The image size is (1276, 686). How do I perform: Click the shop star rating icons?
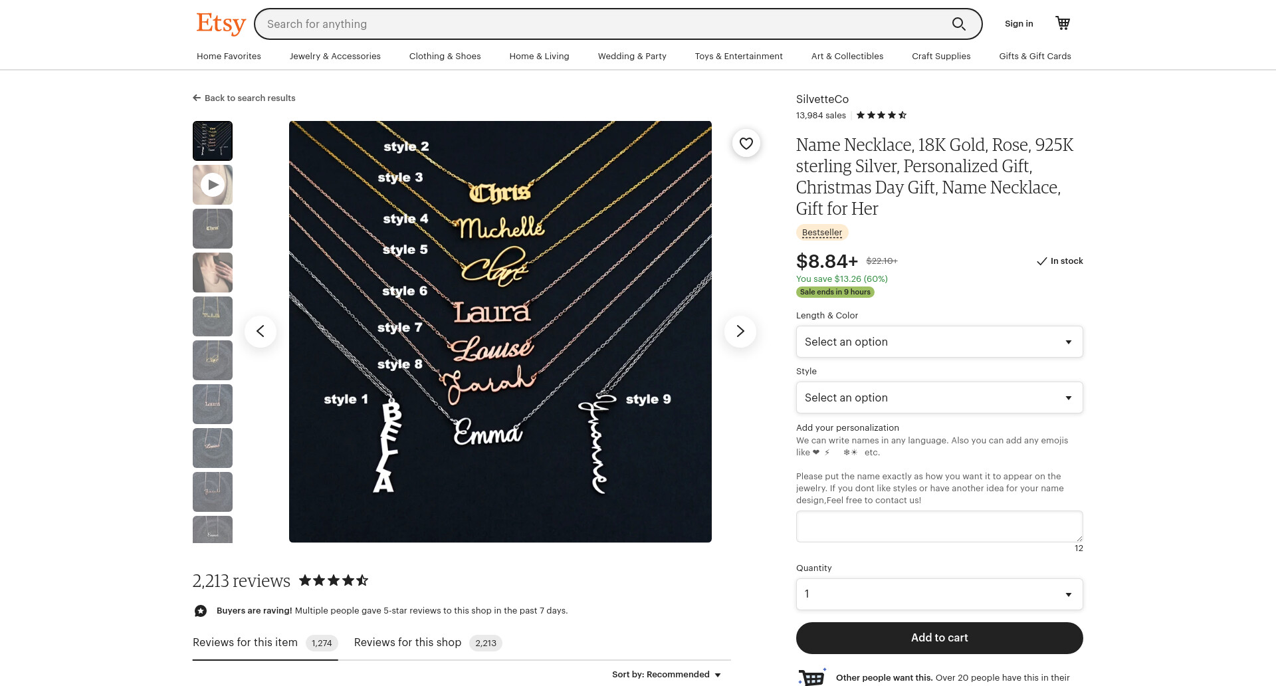881,115
